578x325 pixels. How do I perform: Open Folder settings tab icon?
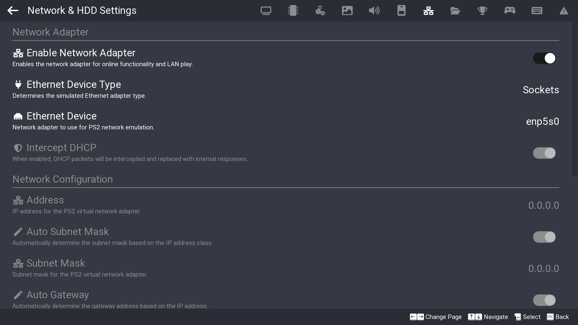click(x=455, y=11)
